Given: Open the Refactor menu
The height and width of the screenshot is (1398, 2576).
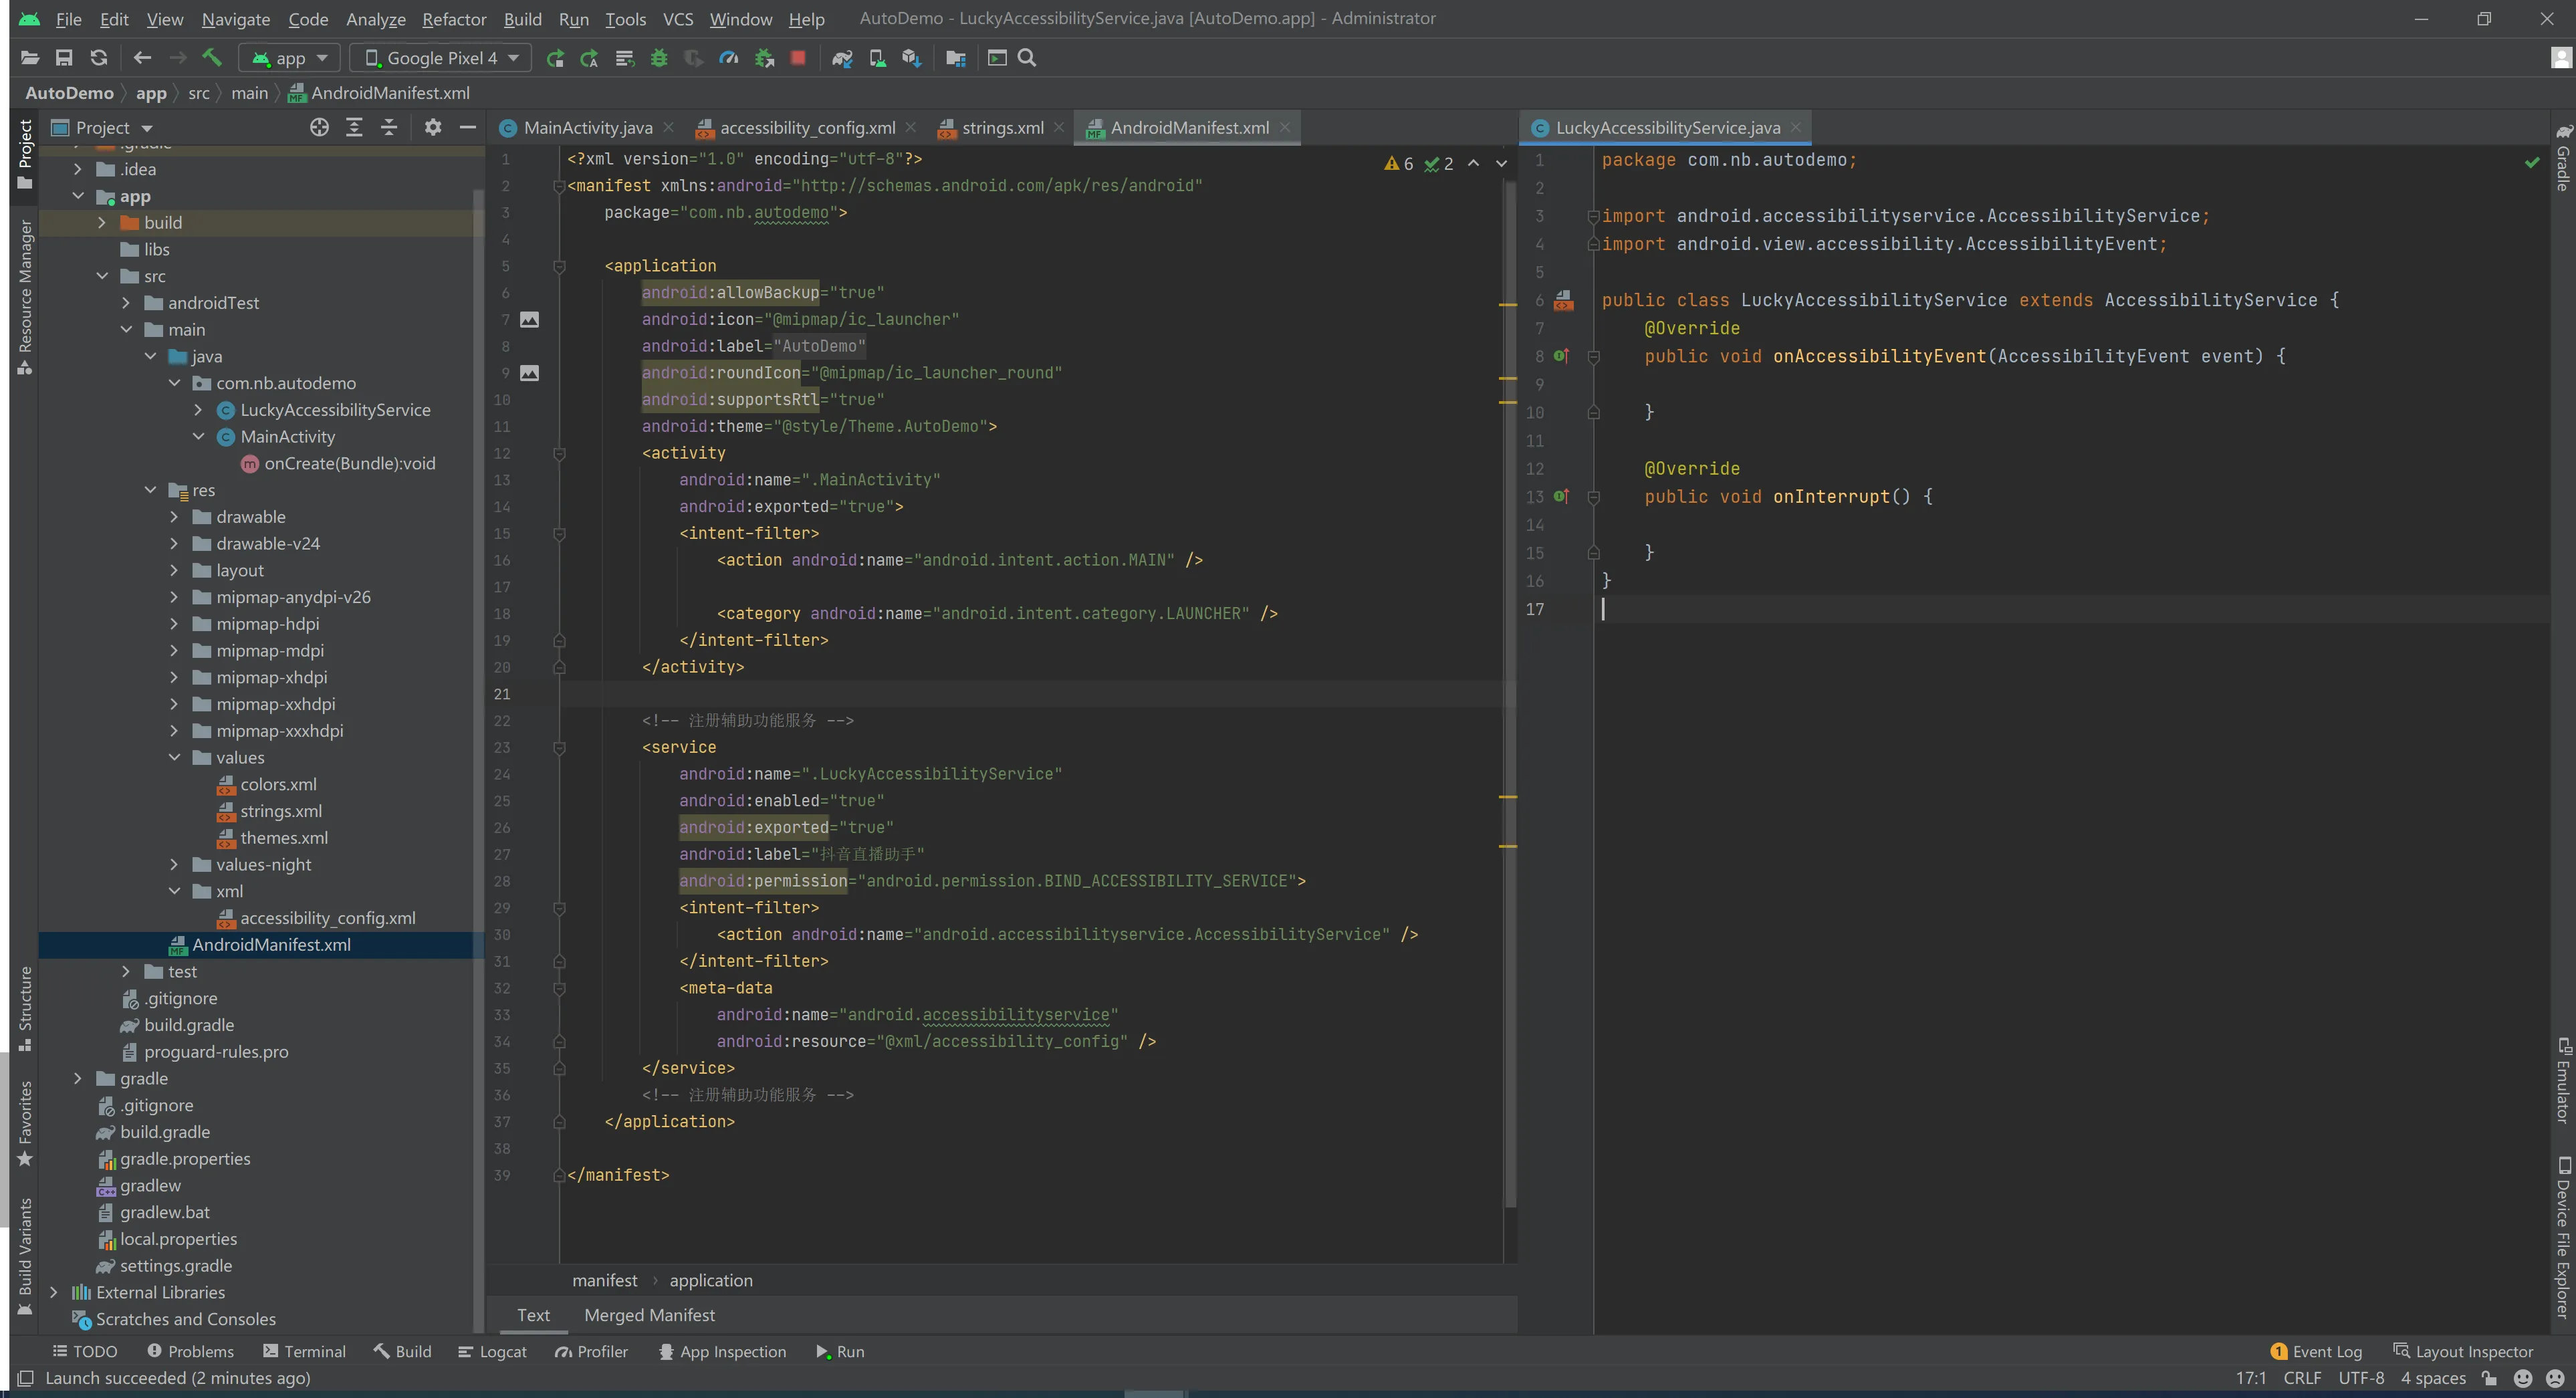Looking at the screenshot, I should click(454, 19).
